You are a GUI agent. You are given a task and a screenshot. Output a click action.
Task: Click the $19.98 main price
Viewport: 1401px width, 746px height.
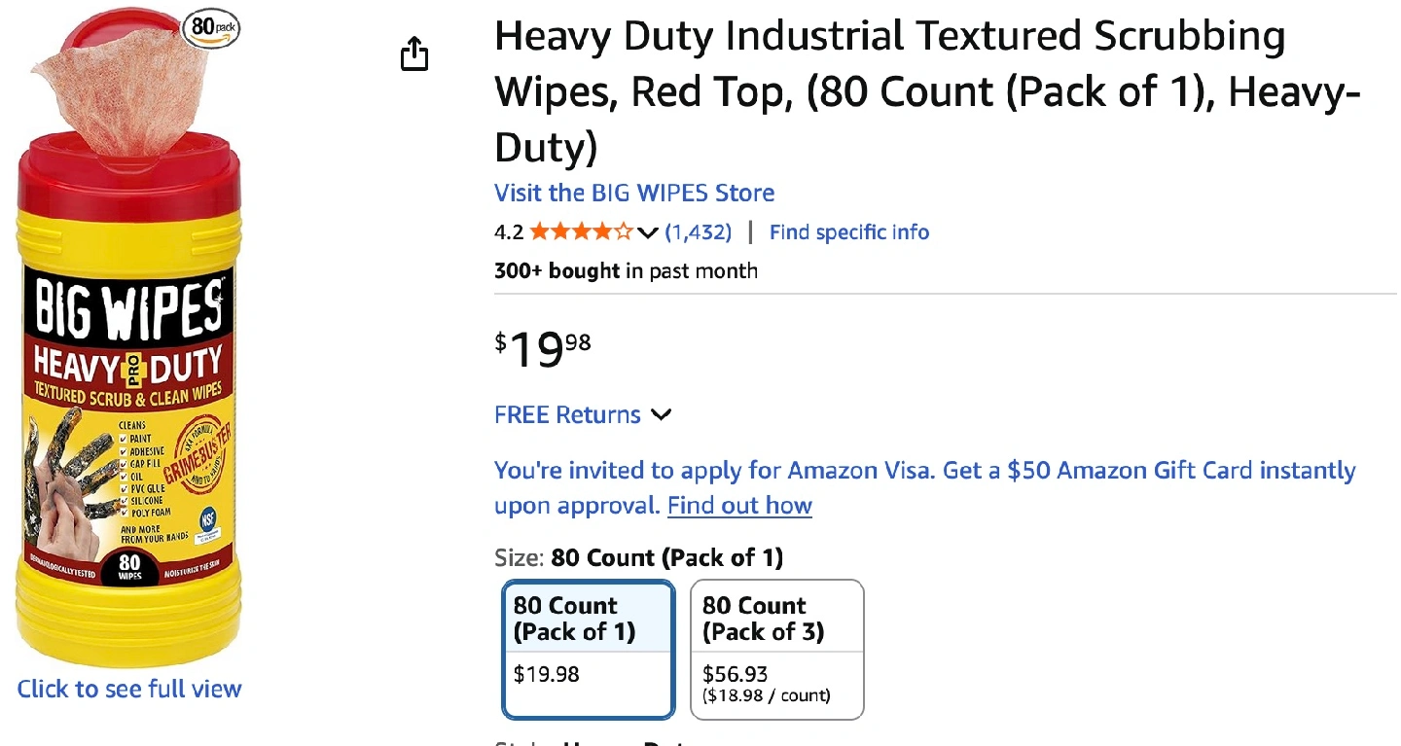(542, 349)
